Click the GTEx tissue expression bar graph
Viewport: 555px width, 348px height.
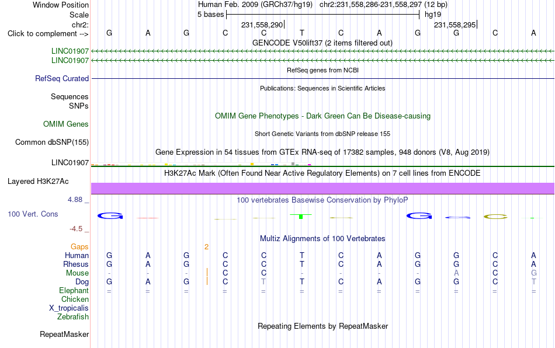coord(201,164)
